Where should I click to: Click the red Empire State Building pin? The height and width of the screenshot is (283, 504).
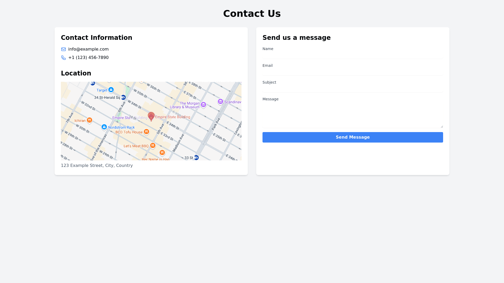[x=151, y=116]
